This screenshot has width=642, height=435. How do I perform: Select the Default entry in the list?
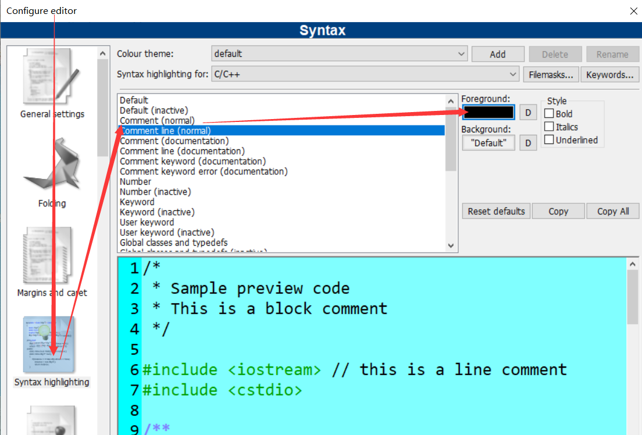click(x=281, y=100)
